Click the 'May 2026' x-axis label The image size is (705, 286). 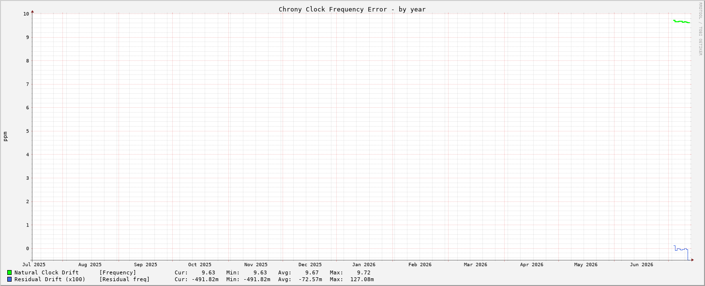586,265
